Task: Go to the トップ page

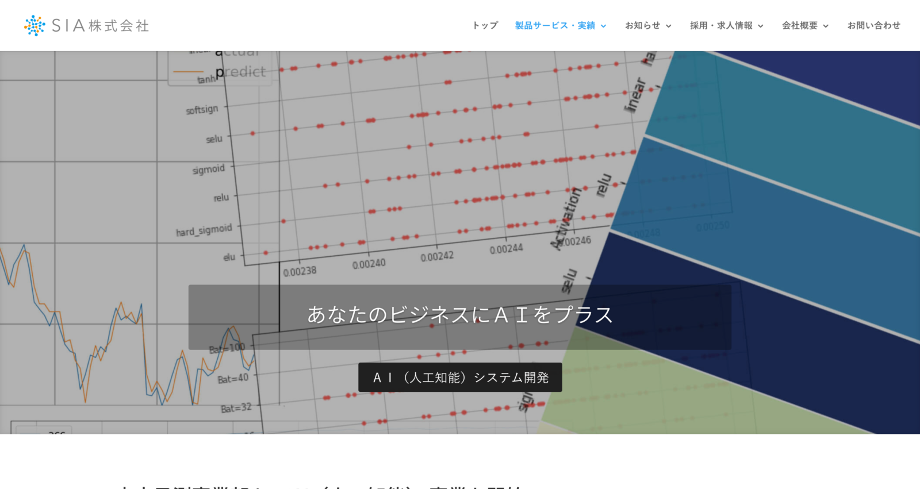Action: 485,25
